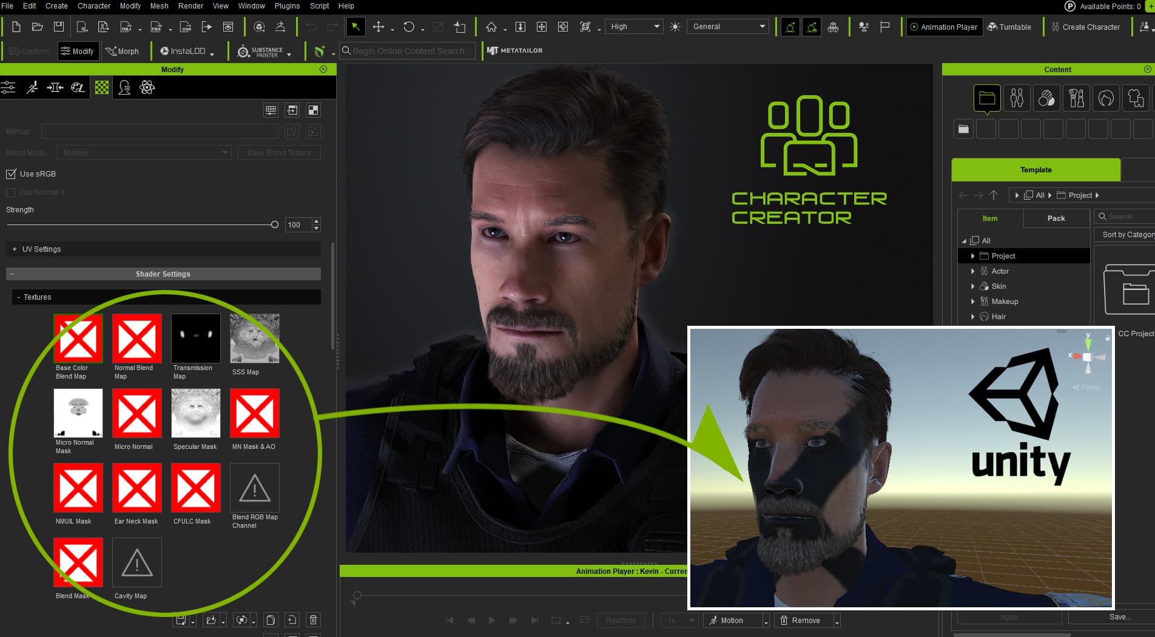1155x637 pixels.
Task: Click the trash icon below the textures
Action: [313, 619]
